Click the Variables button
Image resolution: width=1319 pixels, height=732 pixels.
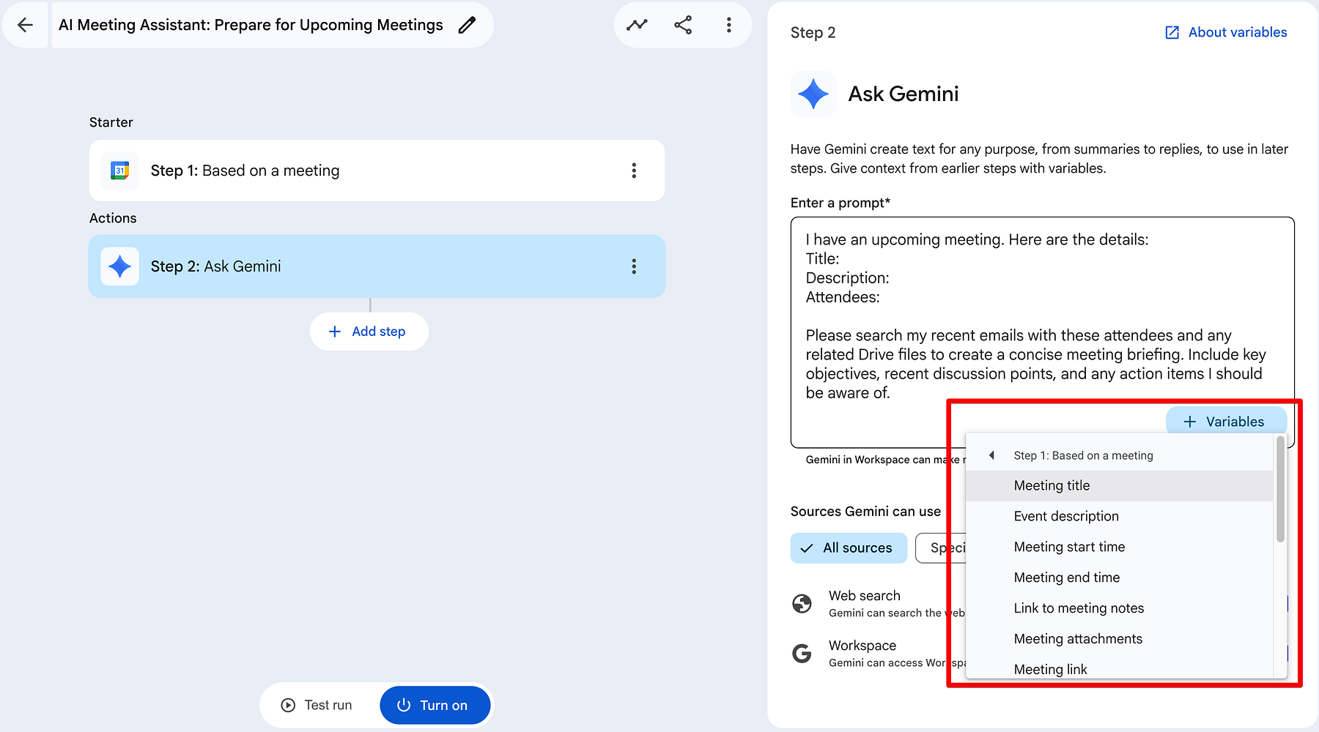(x=1226, y=422)
